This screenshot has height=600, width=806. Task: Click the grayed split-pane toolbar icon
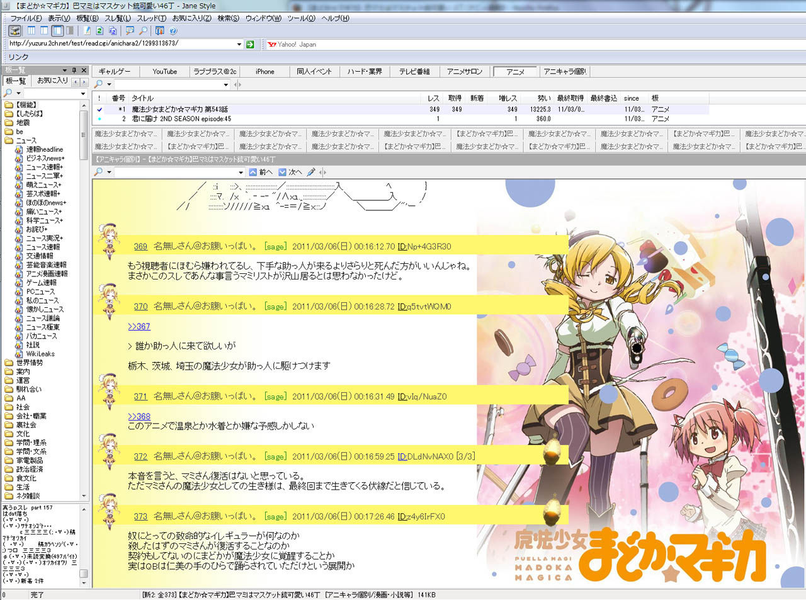coord(69,30)
